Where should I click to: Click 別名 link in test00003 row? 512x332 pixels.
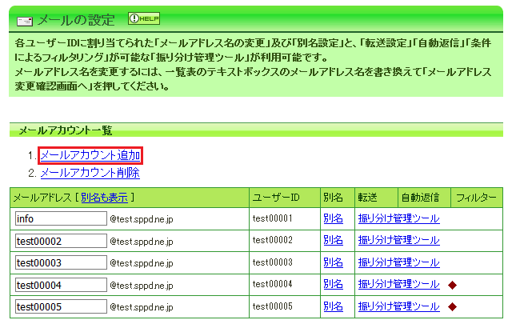pyautogui.click(x=333, y=262)
